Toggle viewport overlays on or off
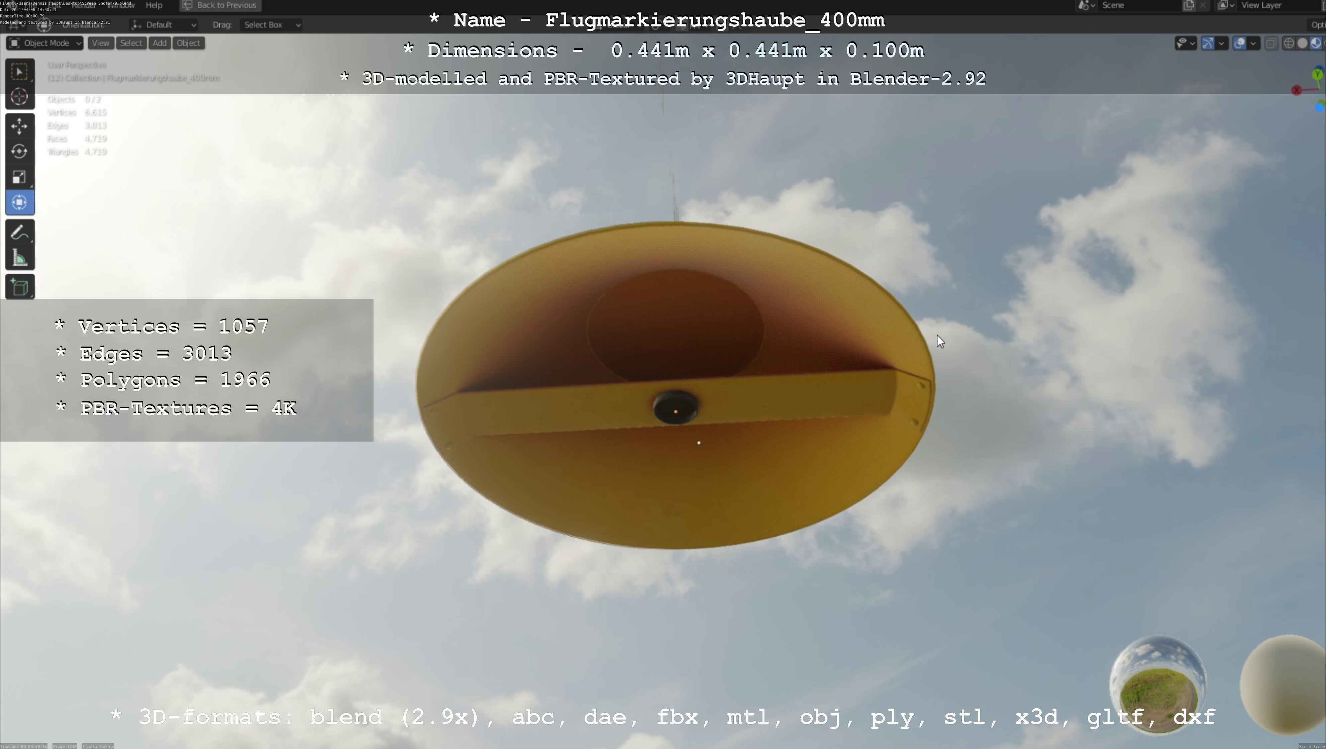This screenshot has height=749, width=1326. (x=1239, y=43)
